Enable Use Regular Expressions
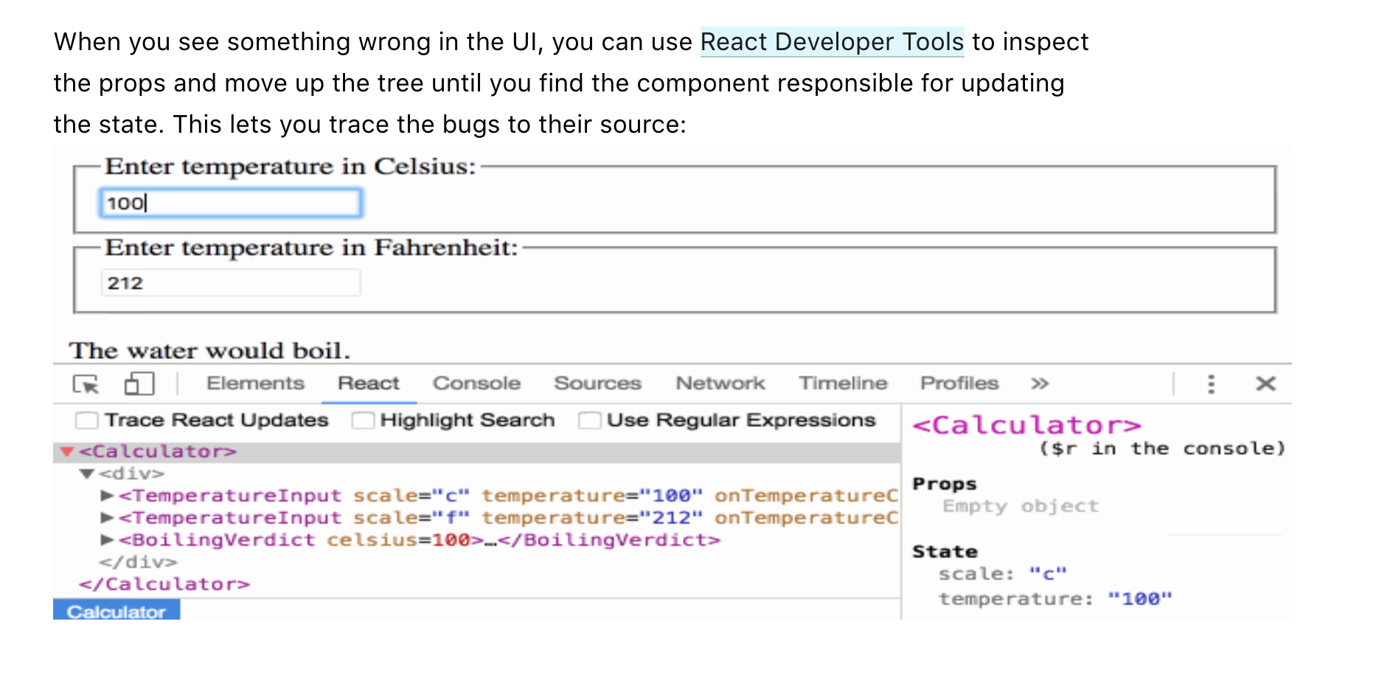 (x=590, y=420)
